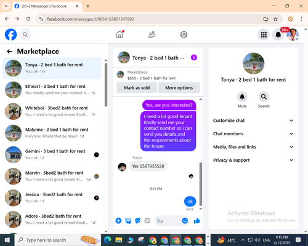Open the Windows Start button
308x246 pixels.
[7, 240]
